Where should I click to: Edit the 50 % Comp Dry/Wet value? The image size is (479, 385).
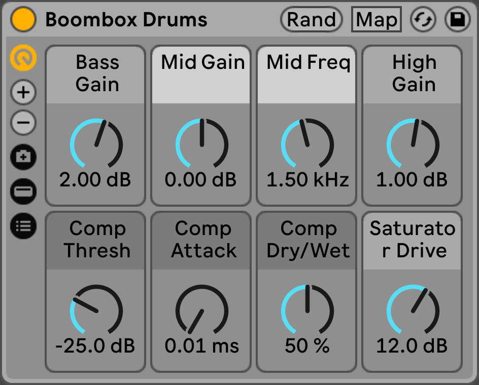click(x=306, y=344)
